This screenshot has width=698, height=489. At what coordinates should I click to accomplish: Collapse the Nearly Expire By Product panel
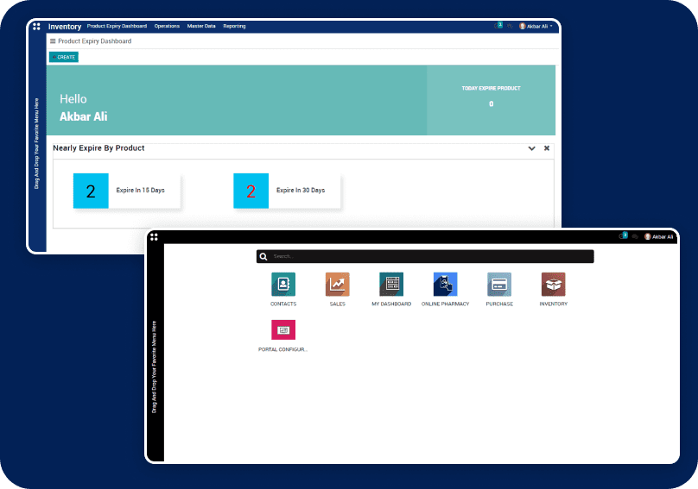(x=532, y=148)
